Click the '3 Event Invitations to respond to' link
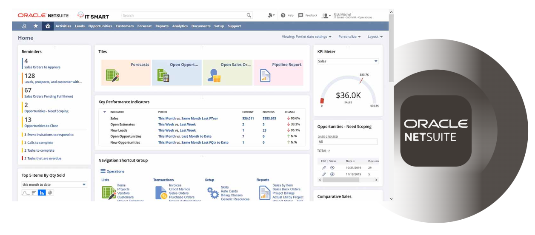This screenshot has height=235, width=535. 49,135
